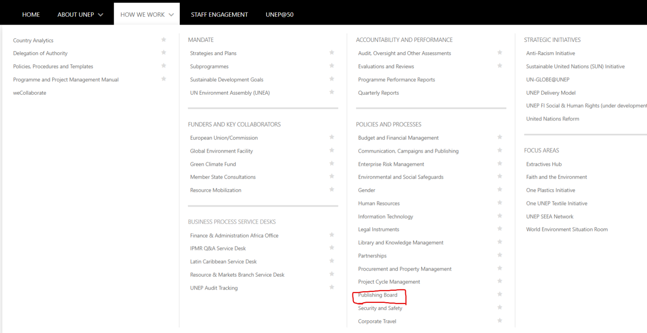The image size is (647, 333).
Task: Open the ABOUT UNEP menu label
Action: [76, 14]
